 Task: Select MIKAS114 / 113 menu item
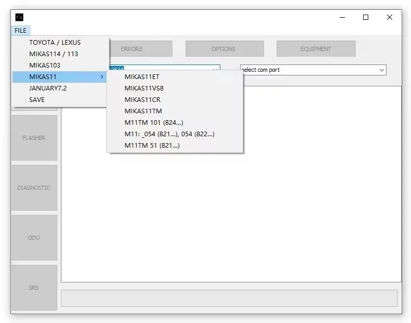pyautogui.click(x=59, y=54)
